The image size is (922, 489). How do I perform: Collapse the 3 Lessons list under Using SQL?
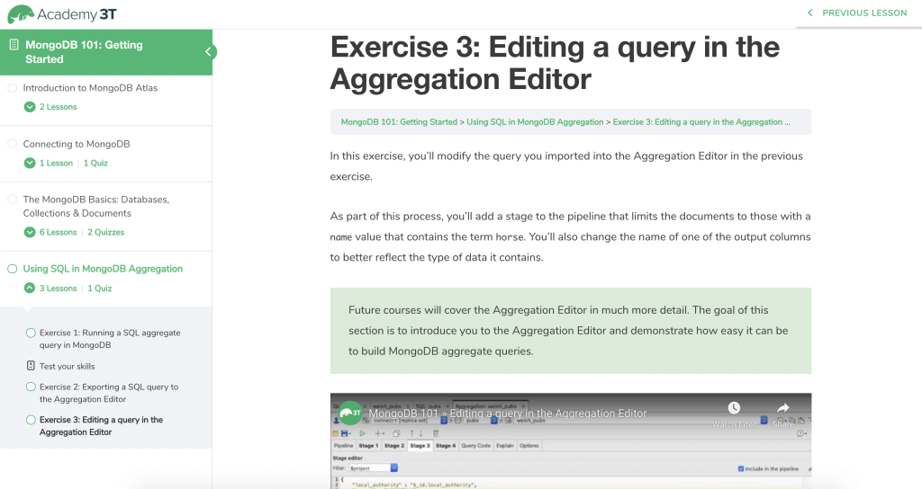click(x=30, y=289)
